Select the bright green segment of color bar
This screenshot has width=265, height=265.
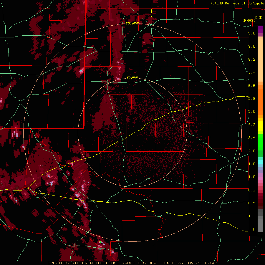260,142
